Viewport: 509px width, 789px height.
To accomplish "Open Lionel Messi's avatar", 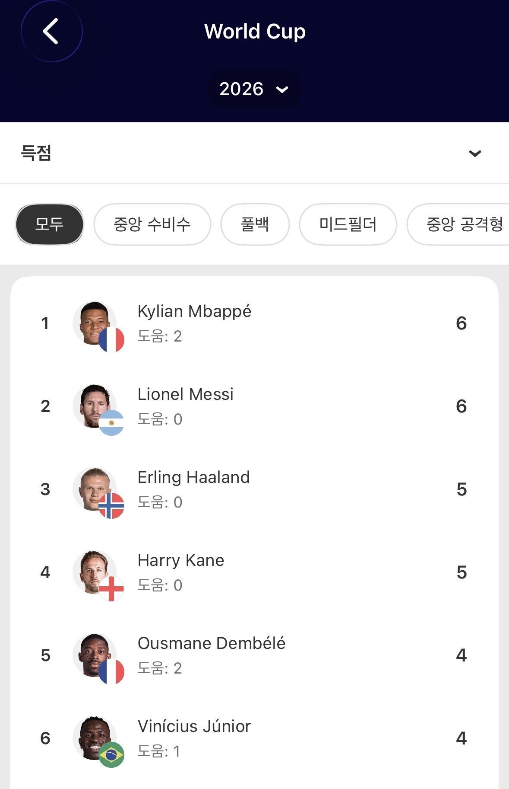I will pyautogui.click(x=95, y=406).
